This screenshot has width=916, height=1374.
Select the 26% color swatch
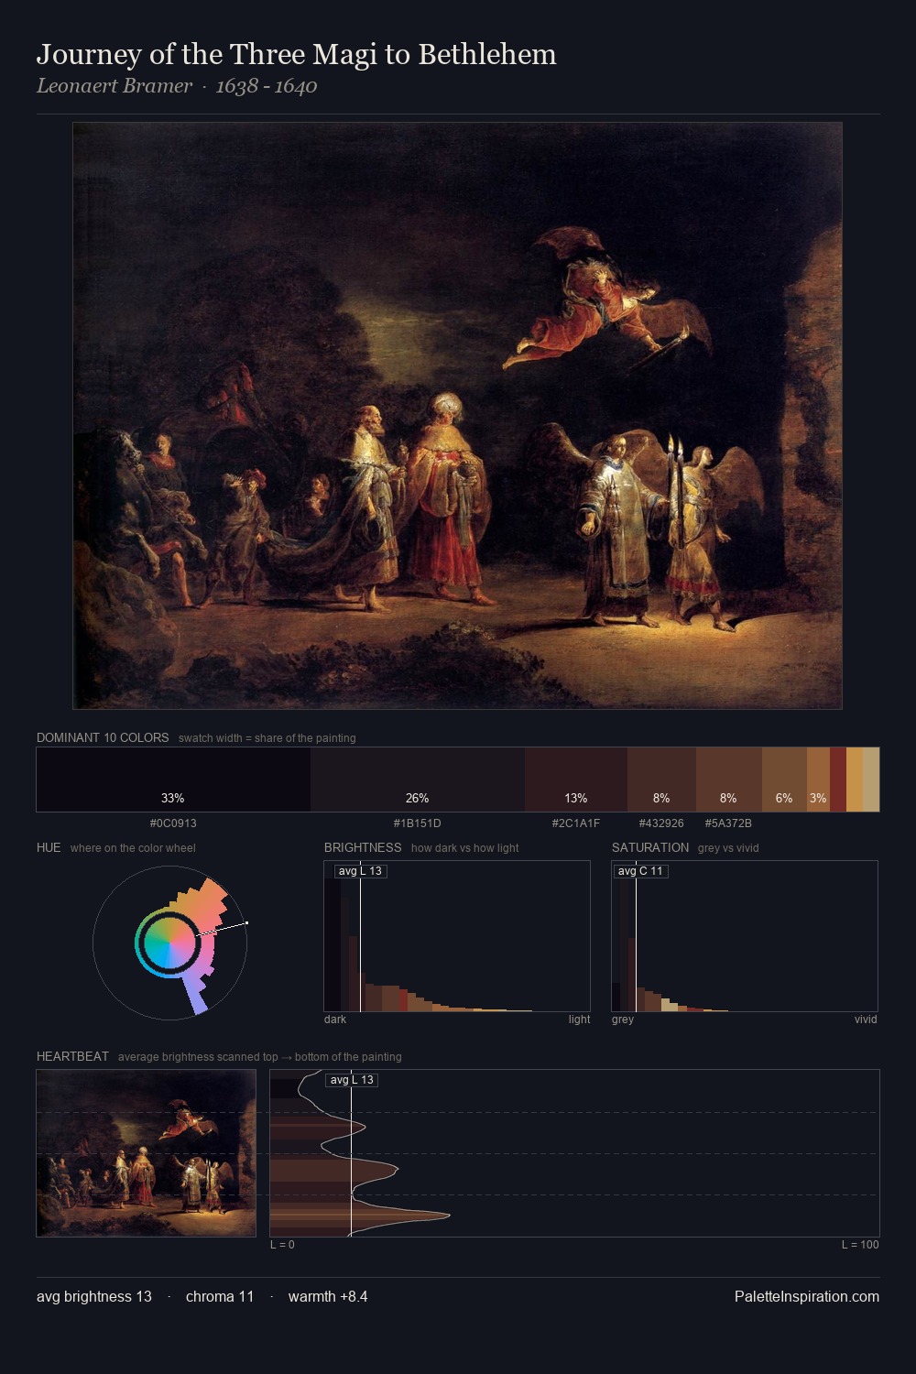(x=418, y=780)
